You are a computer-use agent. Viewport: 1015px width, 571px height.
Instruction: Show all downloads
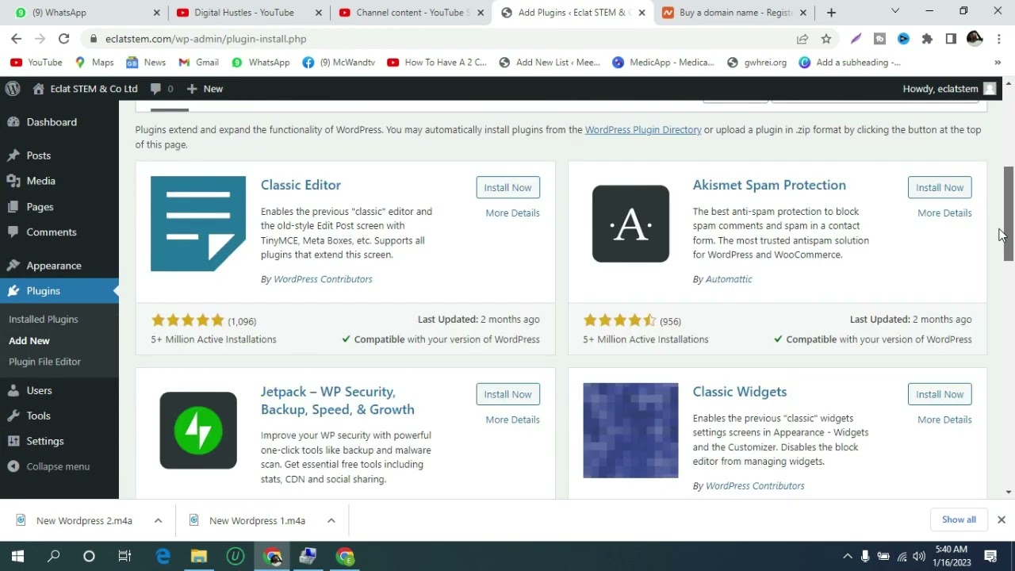click(959, 520)
